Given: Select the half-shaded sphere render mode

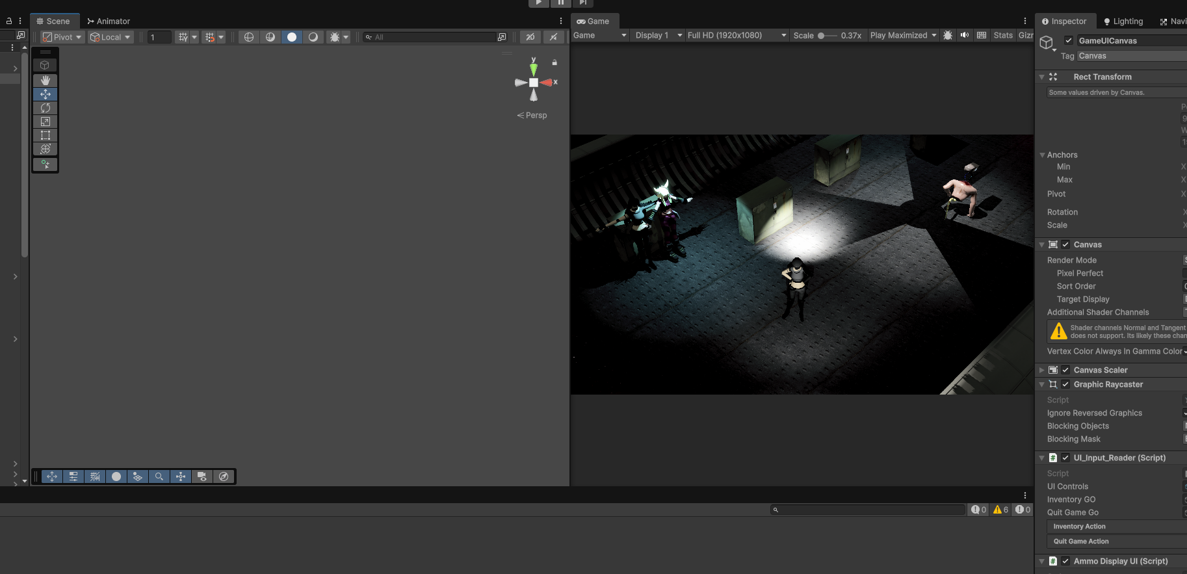Looking at the screenshot, I should click(313, 37).
